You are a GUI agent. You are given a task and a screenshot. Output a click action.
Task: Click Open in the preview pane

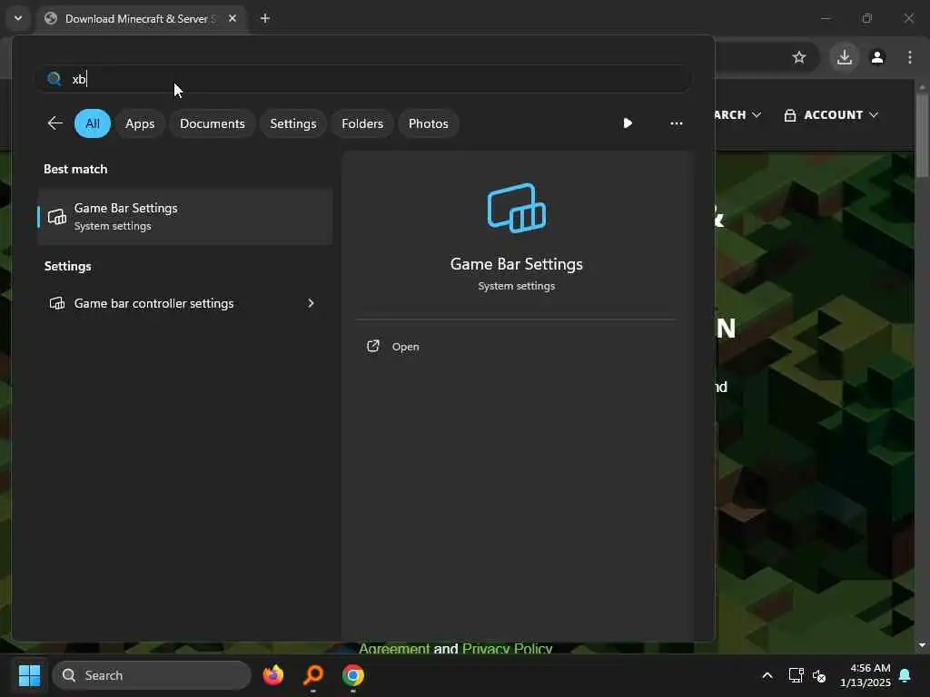tap(406, 347)
